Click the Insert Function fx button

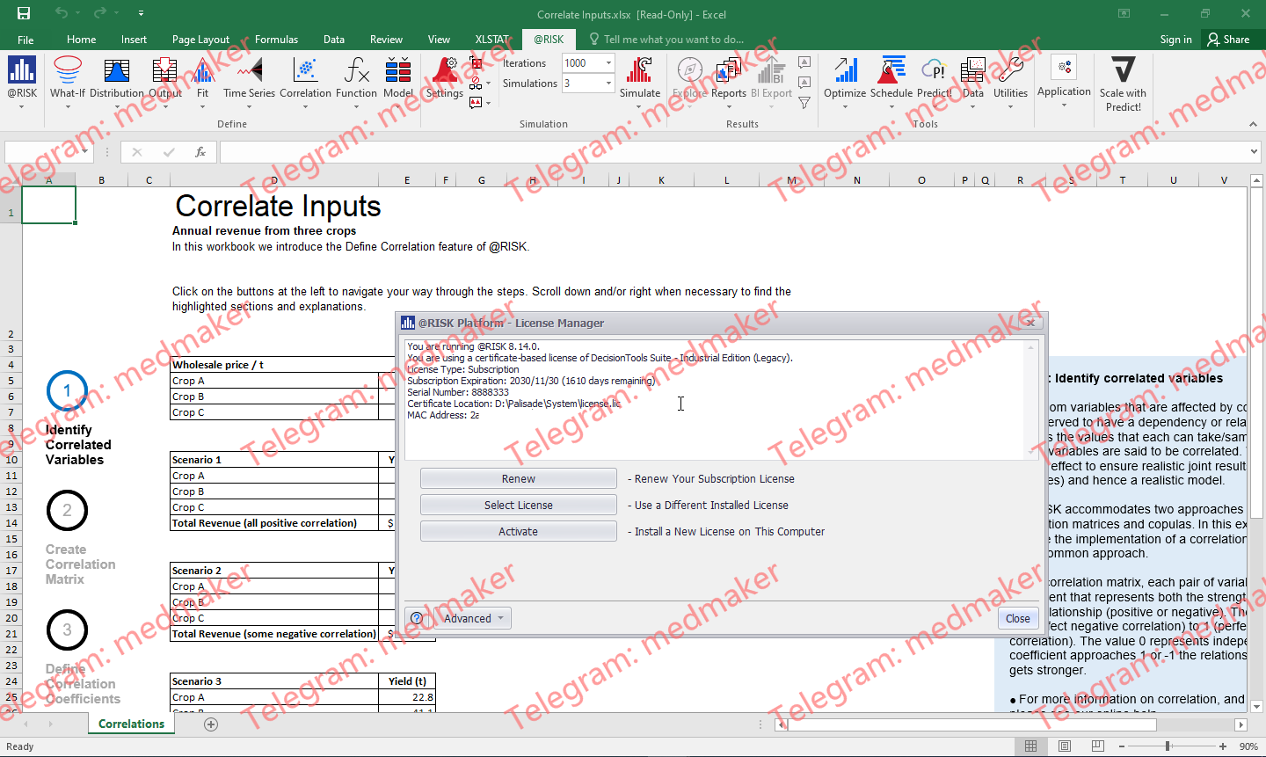pyautogui.click(x=200, y=152)
